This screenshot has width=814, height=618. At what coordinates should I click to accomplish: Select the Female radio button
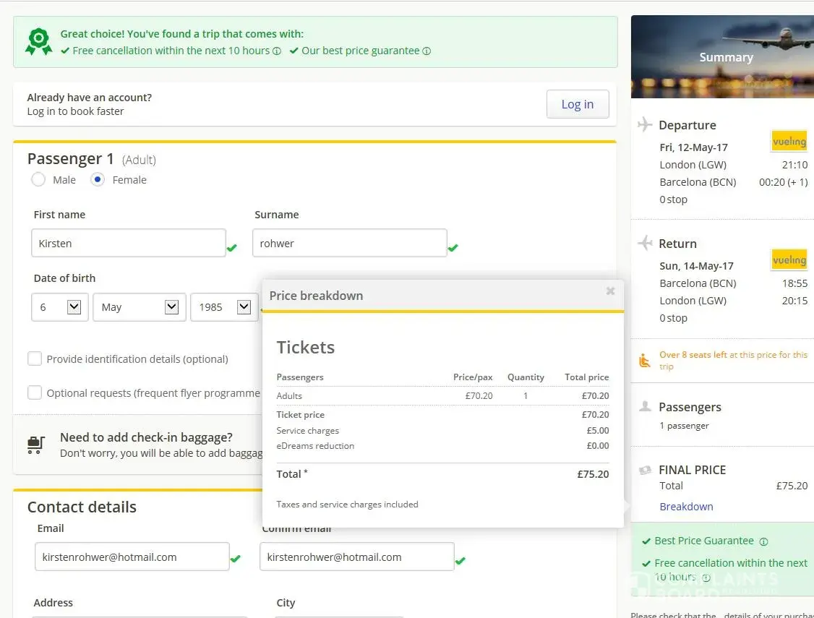pos(98,180)
